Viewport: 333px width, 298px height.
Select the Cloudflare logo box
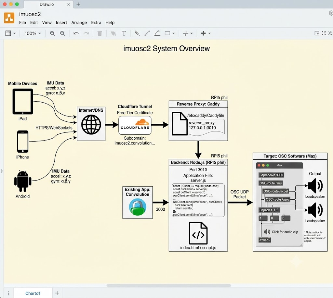(x=135, y=125)
